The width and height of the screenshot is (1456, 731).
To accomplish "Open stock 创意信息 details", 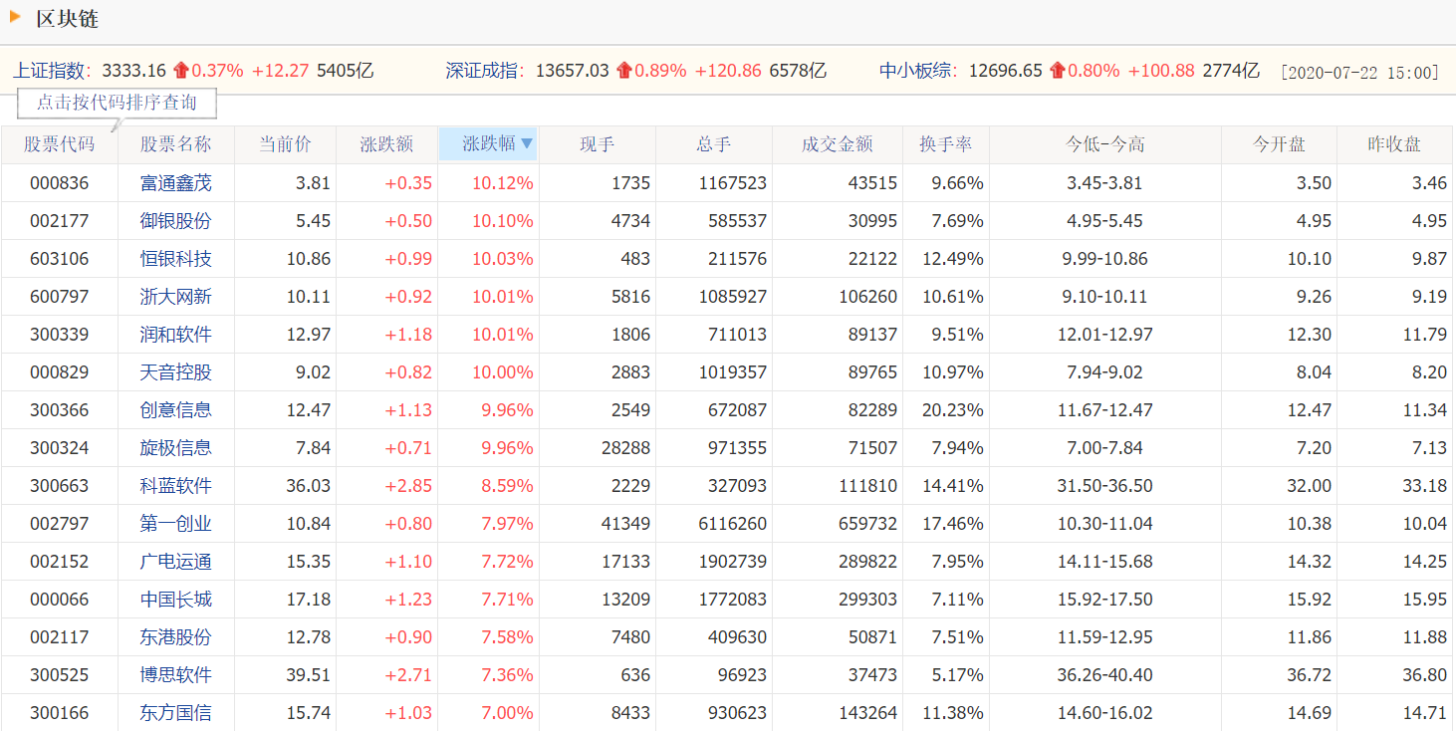I will point(176,410).
